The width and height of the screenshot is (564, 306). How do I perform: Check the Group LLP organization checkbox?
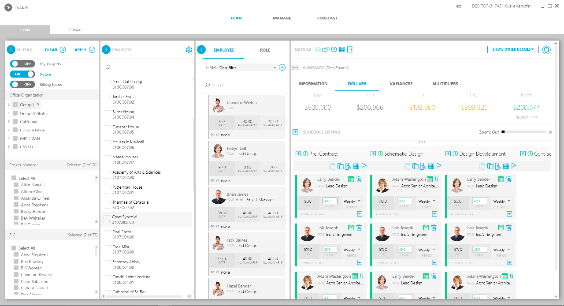click(15, 105)
